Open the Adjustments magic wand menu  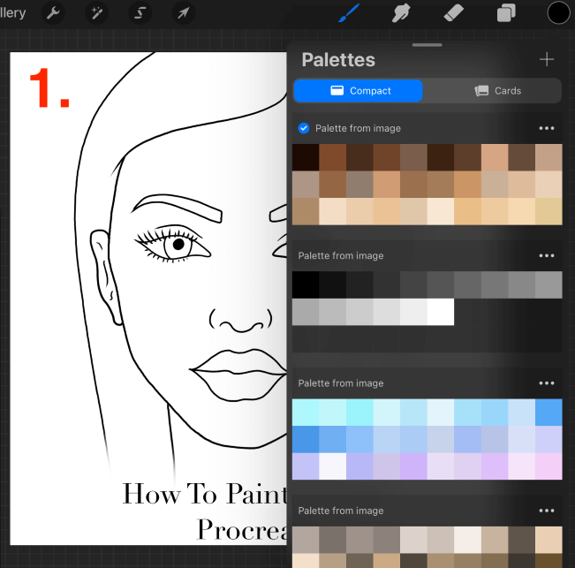click(x=96, y=13)
